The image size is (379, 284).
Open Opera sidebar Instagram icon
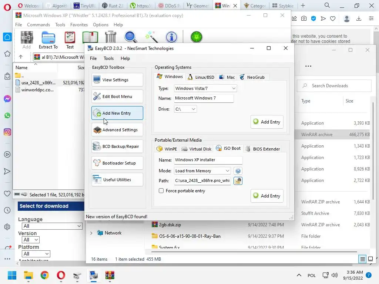click(7, 132)
